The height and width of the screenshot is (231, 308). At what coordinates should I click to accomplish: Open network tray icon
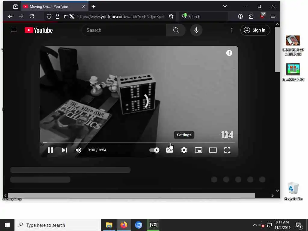[x=269, y=225]
